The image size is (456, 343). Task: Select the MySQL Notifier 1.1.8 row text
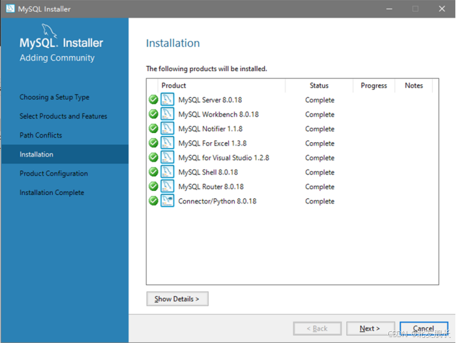click(210, 129)
